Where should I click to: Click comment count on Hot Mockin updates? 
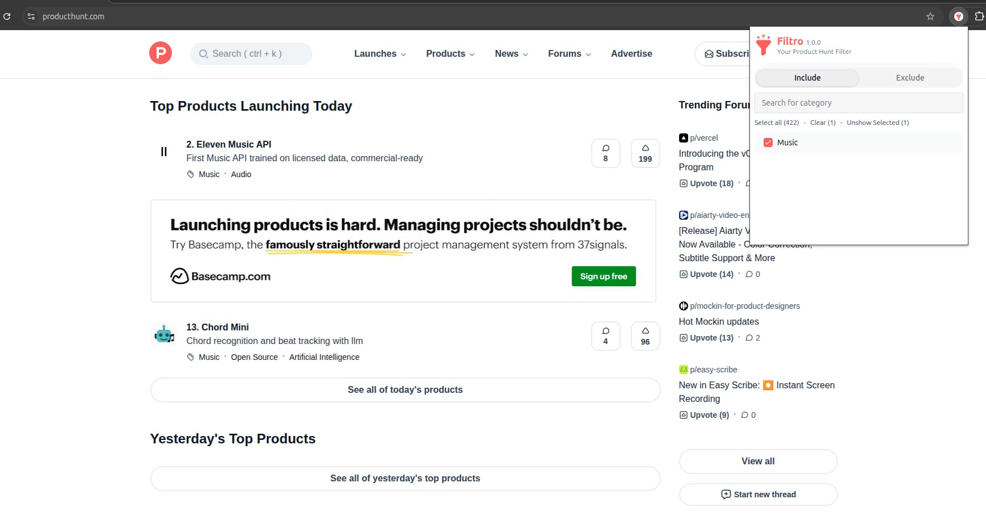pyautogui.click(x=753, y=338)
